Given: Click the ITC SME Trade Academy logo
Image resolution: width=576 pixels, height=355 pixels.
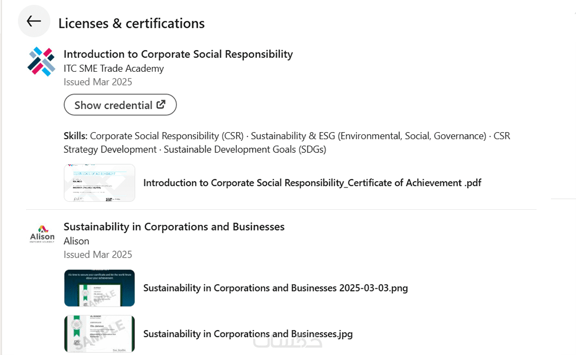Looking at the screenshot, I should coord(41,61).
